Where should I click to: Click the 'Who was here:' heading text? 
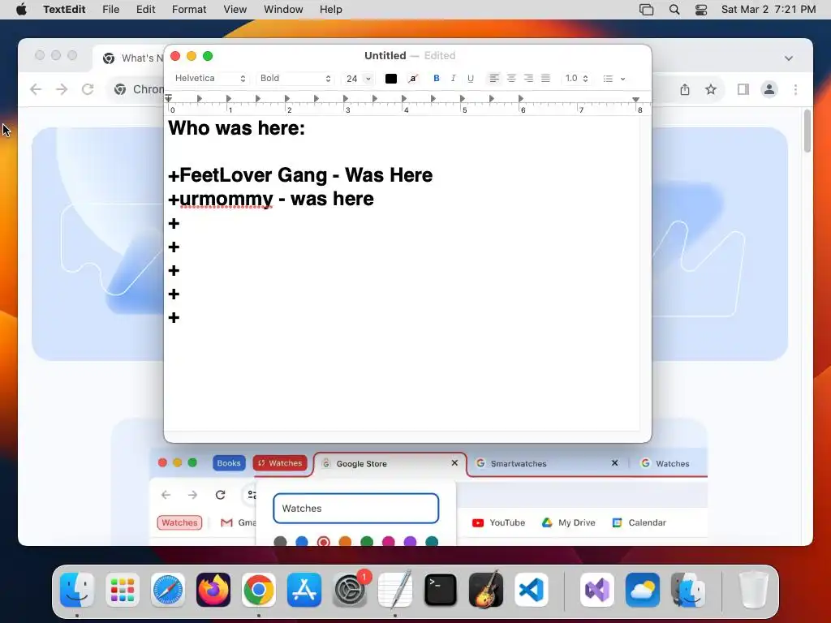pos(237,128)
